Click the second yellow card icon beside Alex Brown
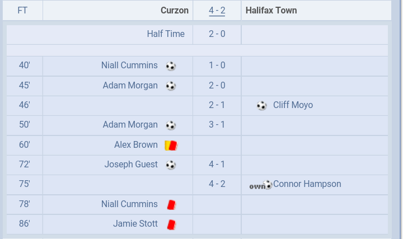403x239 pixels. [x=171, y=146]
